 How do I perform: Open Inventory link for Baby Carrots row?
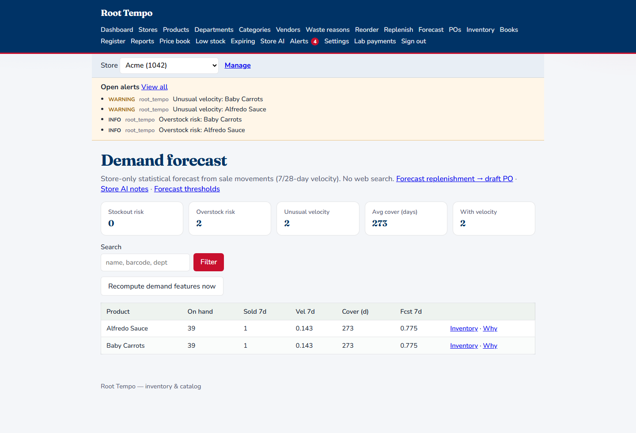tap(464, 346)
